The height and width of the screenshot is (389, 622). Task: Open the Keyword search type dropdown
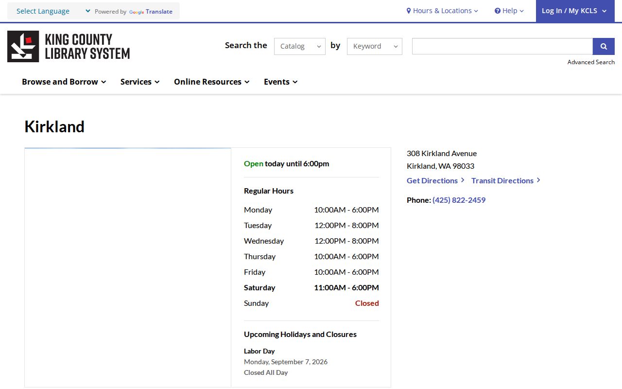click(375, 46)
